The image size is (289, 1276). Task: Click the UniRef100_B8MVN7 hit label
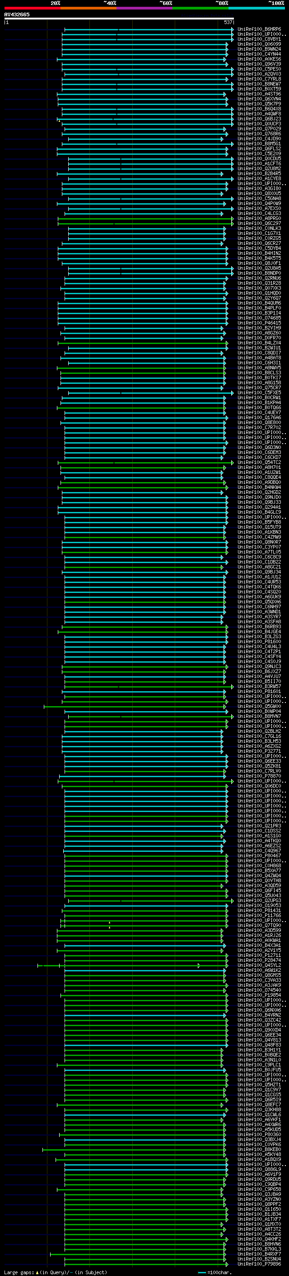[x=259, y=716]
